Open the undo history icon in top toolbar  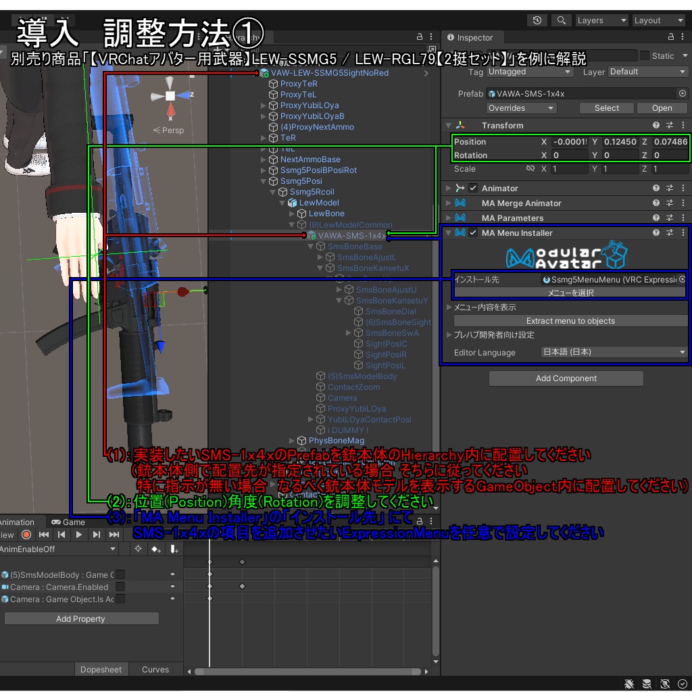point(537,20)
